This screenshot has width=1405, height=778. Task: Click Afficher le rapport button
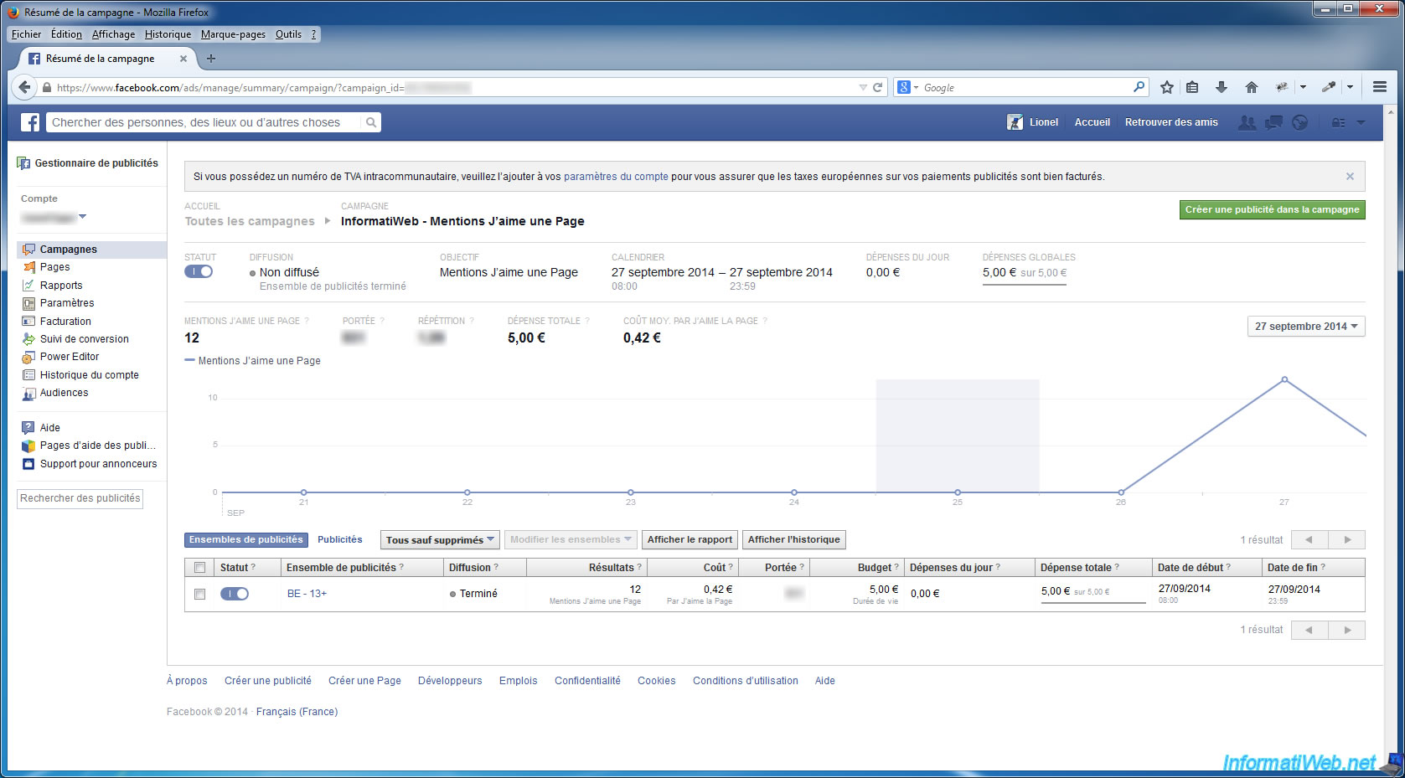(690, 540)
